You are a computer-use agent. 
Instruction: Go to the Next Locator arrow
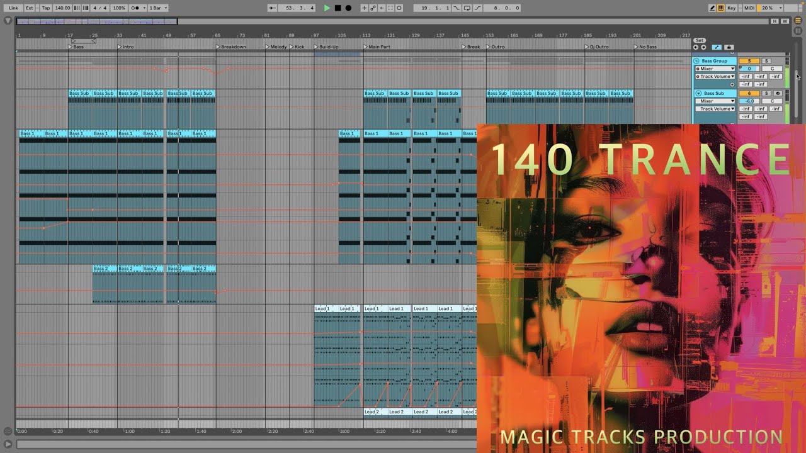pos(703,47)
